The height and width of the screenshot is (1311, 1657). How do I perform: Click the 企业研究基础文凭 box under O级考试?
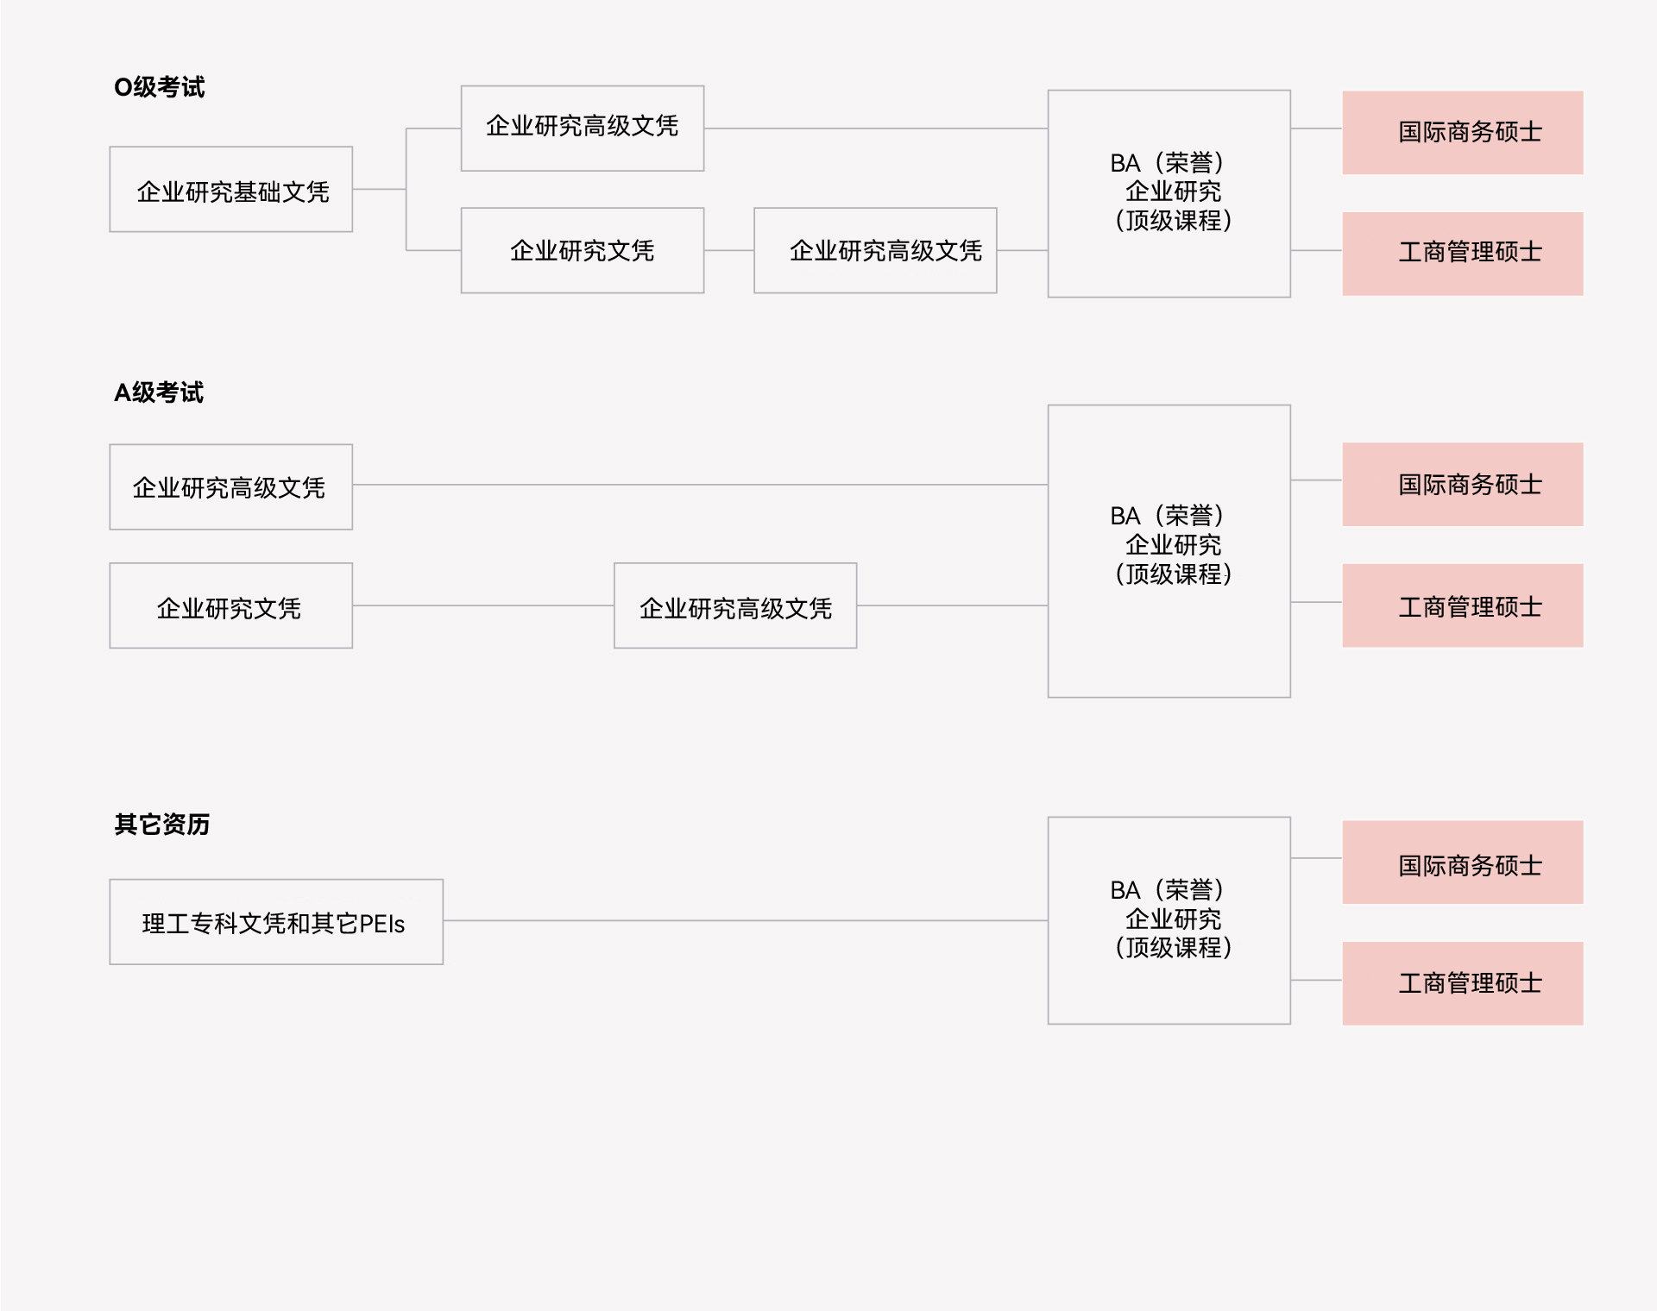point(230,189)
